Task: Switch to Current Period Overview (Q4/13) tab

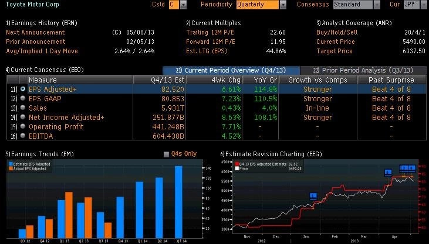Action: click(231, 70)
